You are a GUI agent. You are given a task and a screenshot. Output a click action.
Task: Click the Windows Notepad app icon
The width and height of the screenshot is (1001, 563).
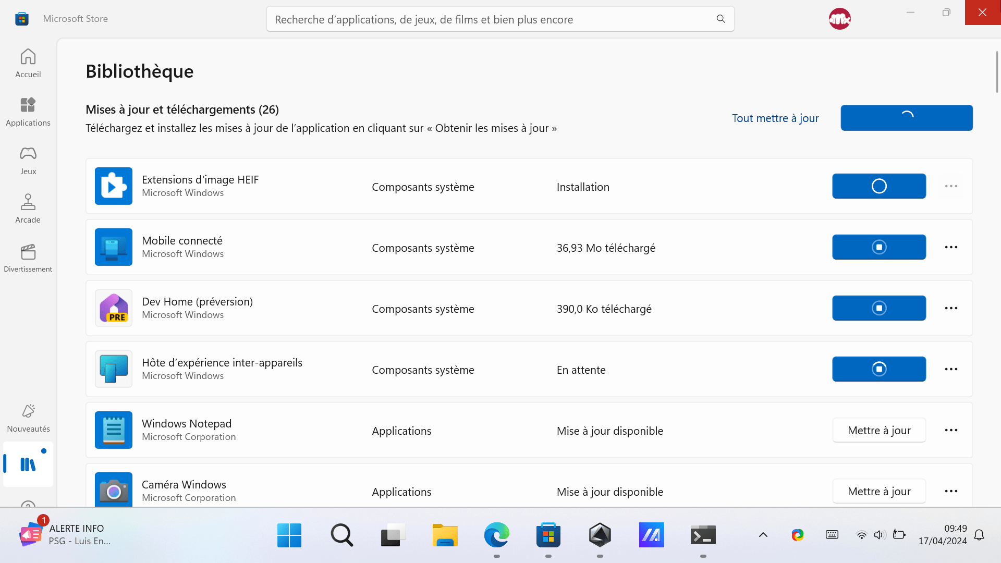point(114,430)
